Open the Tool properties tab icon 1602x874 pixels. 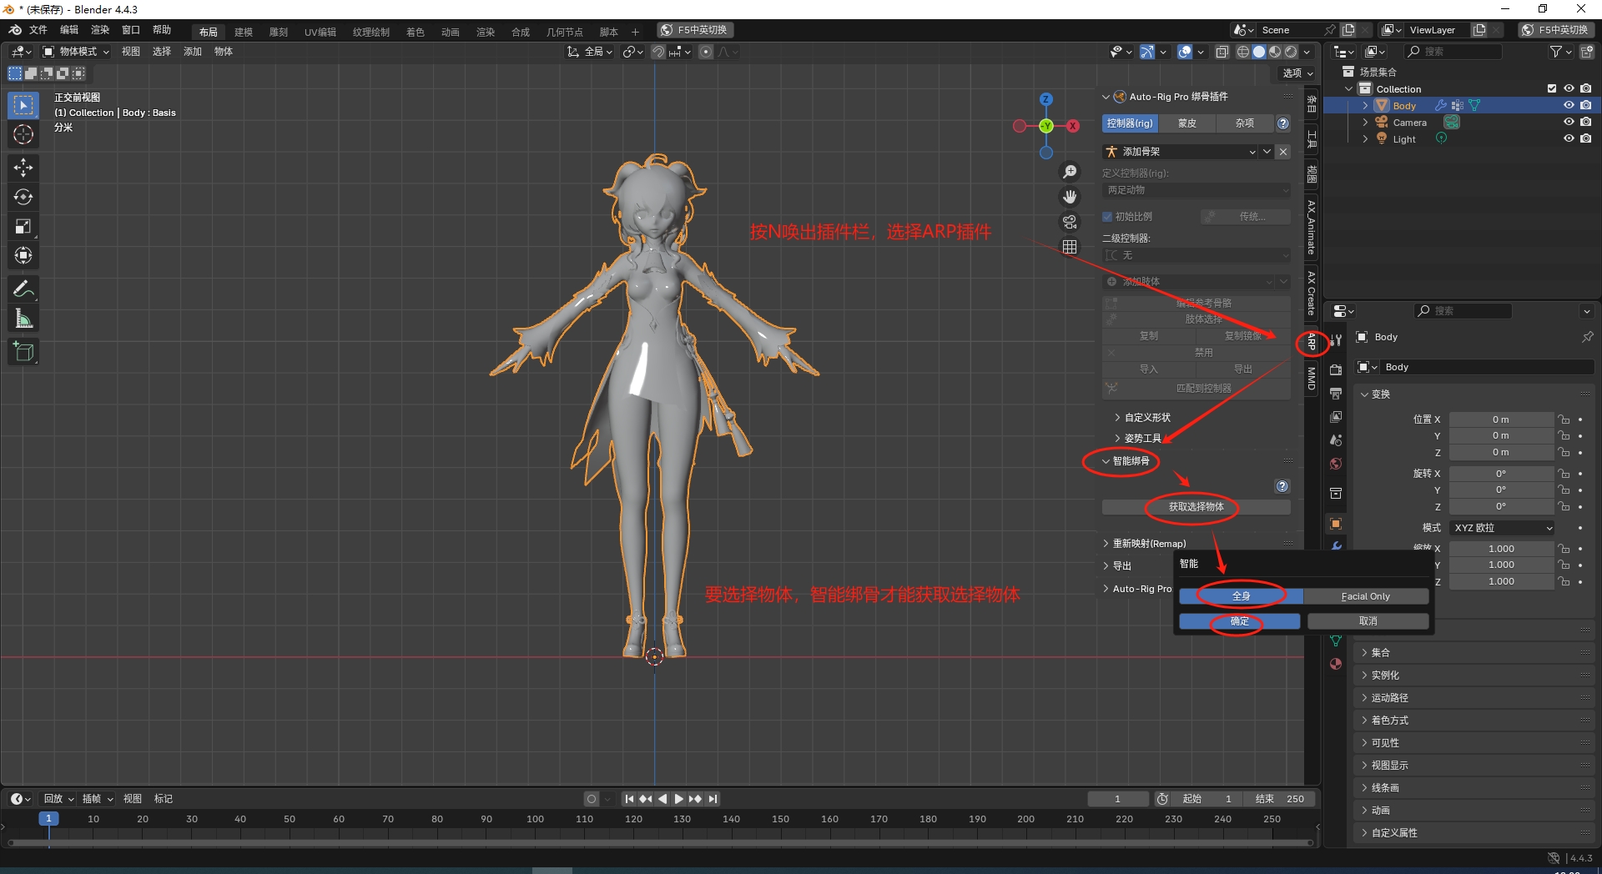point(1336,339)
